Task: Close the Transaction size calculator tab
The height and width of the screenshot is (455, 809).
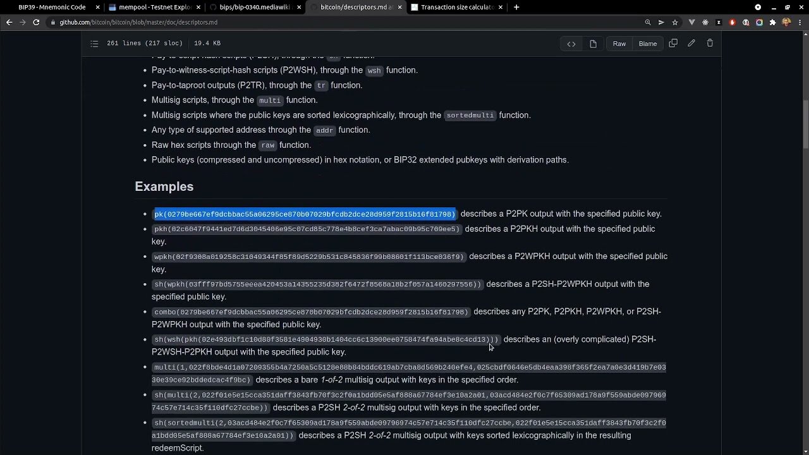Action: 500,7
